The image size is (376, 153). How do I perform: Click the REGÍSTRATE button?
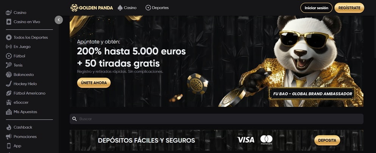click(x=349, y=8)
